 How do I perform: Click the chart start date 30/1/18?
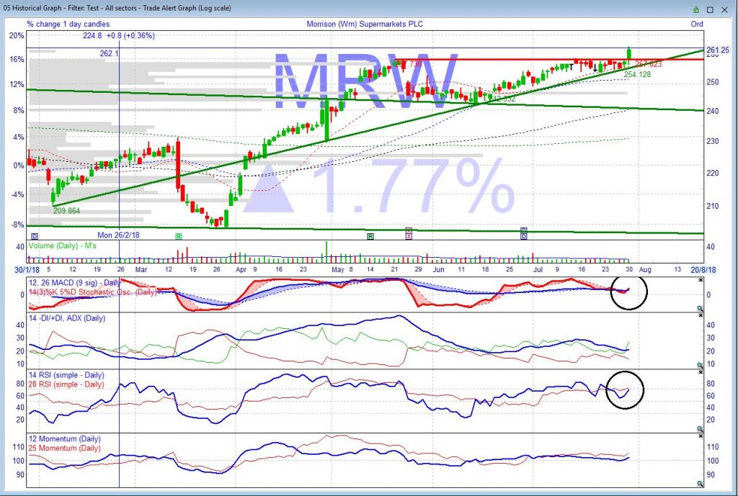click(x=27, y=269)
